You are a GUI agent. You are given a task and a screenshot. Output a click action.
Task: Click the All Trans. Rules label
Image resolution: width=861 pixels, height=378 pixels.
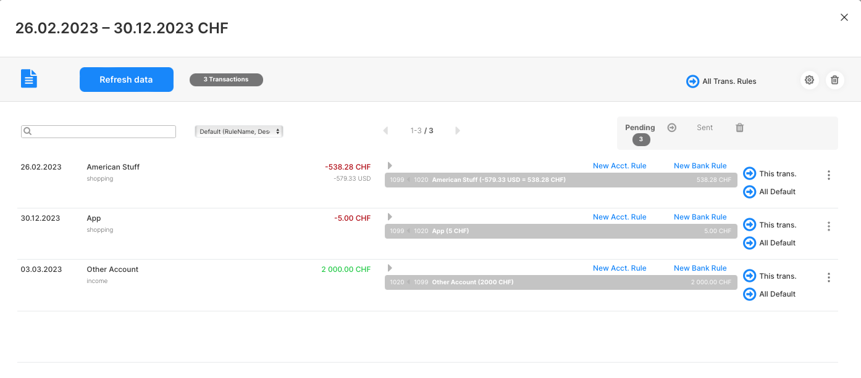click(x=729, y=81)
